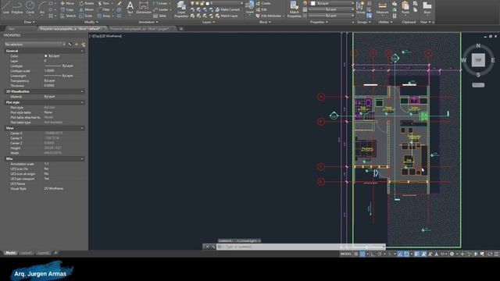Screen dimensions: 500x281
Task: Click the Base view tool
Action: (x=427, y=8)
